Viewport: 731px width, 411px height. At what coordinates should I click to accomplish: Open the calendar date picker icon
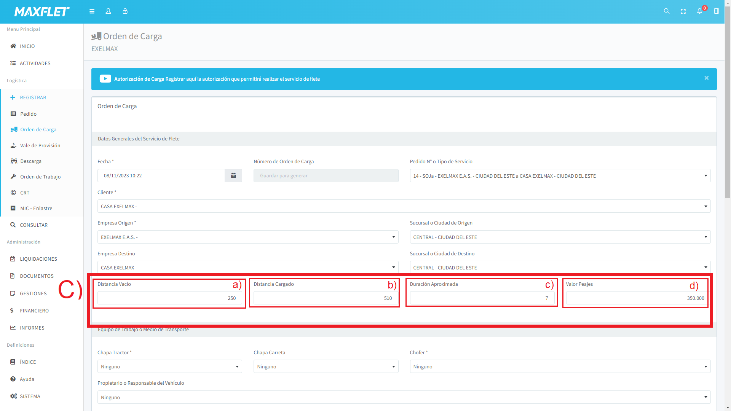tap(233, 176)
